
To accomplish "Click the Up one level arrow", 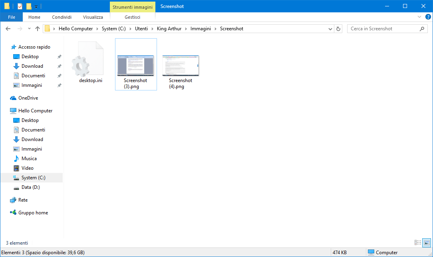I will coord(38,29).
